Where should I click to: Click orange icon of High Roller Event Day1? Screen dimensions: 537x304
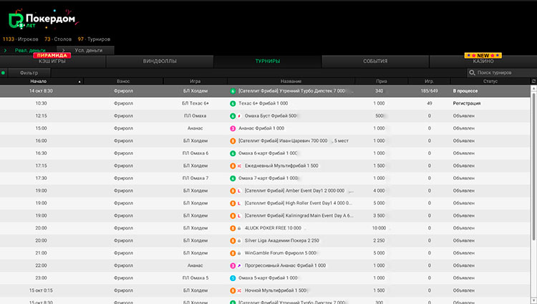[233, 203]
